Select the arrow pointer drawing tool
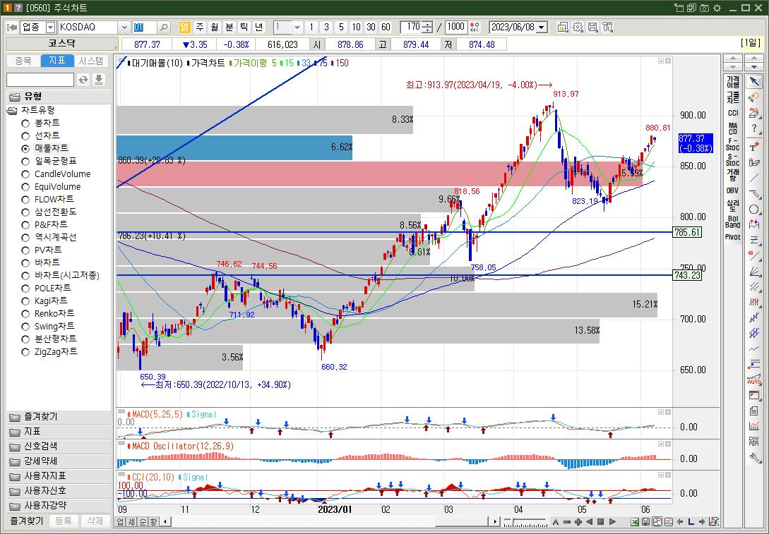This screenshot has height=534, width=769. [x=754, y=81]
